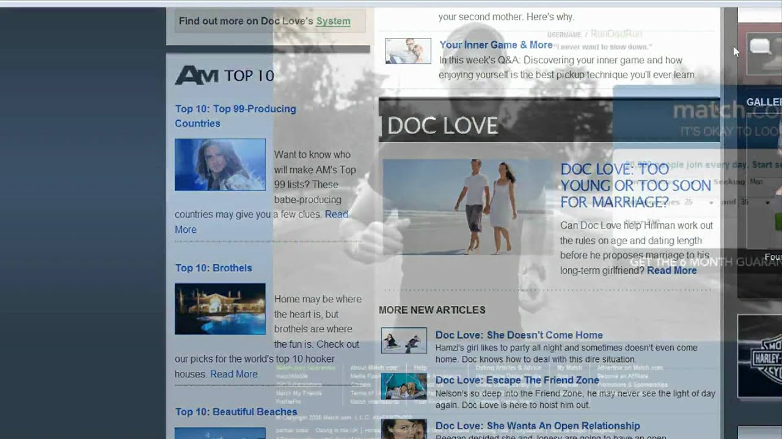Open Top 10: Top 99-Producing Countries headline
Screen dimensions: 782x439
[x=235, y=116]
